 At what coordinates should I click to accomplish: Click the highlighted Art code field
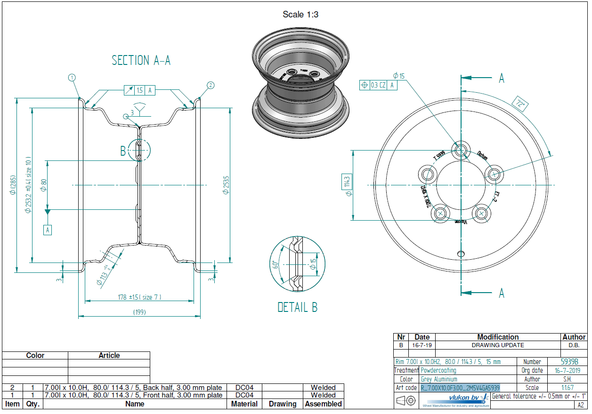[x=460, y=388]
